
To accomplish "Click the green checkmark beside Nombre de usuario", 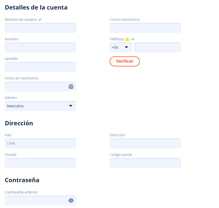I will [x=40, y=20].
